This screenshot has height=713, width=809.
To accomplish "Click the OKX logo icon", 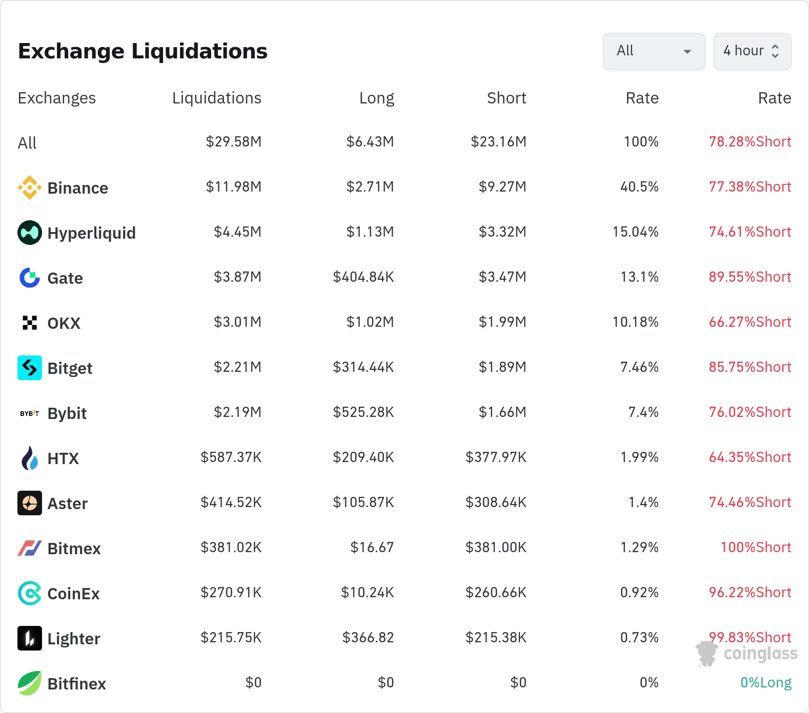I will pyautogui.click(x=30, y=323).
